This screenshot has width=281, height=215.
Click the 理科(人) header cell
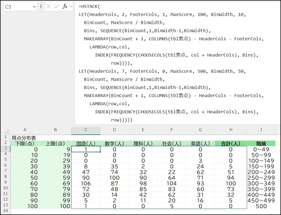pyautogui.click(x=143, y=143)
